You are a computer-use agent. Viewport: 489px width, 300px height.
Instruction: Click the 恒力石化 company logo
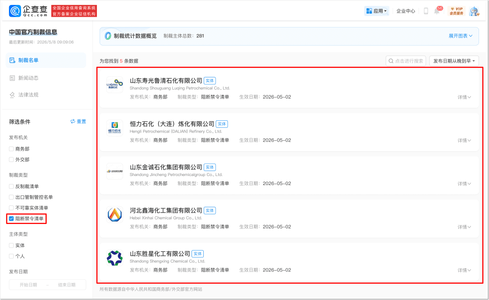(115, 128)
